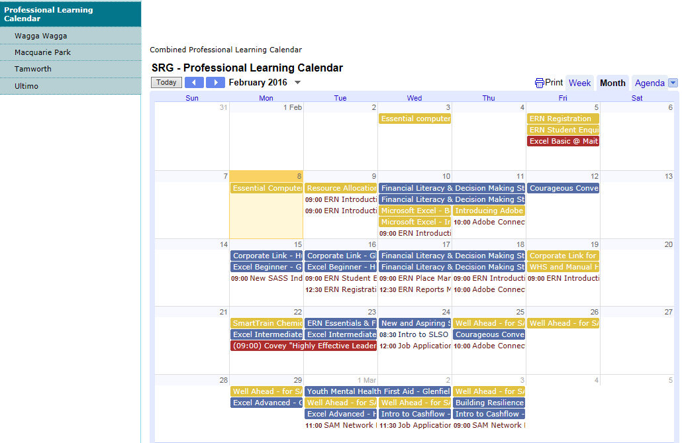Open Essential Compute event on Feb 8
Viewport: 682px width, 443px height.
266,188
